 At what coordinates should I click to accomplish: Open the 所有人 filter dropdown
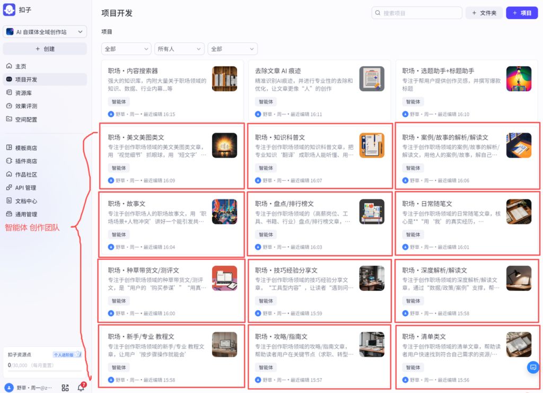pos(179,48)
